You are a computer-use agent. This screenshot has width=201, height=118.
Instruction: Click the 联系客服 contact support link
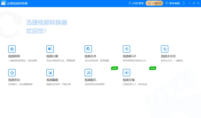click(x=174, y=3)
